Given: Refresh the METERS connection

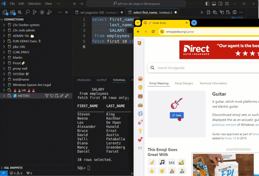Looking at the screenshot, I should click(x=52, y=95).
